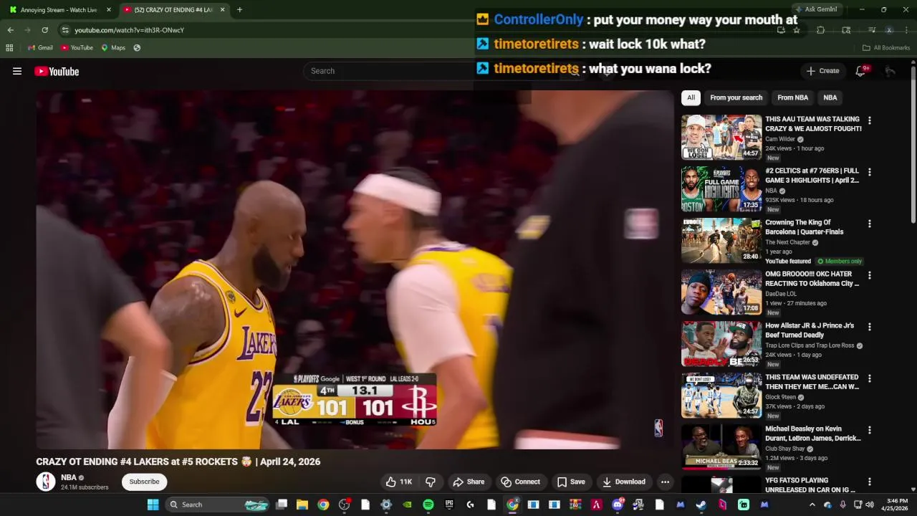Close the CRAZY OT ENDING tab
Image resolution: width=917 pixels, height=516 pixels.
click(x=222, y=9)
